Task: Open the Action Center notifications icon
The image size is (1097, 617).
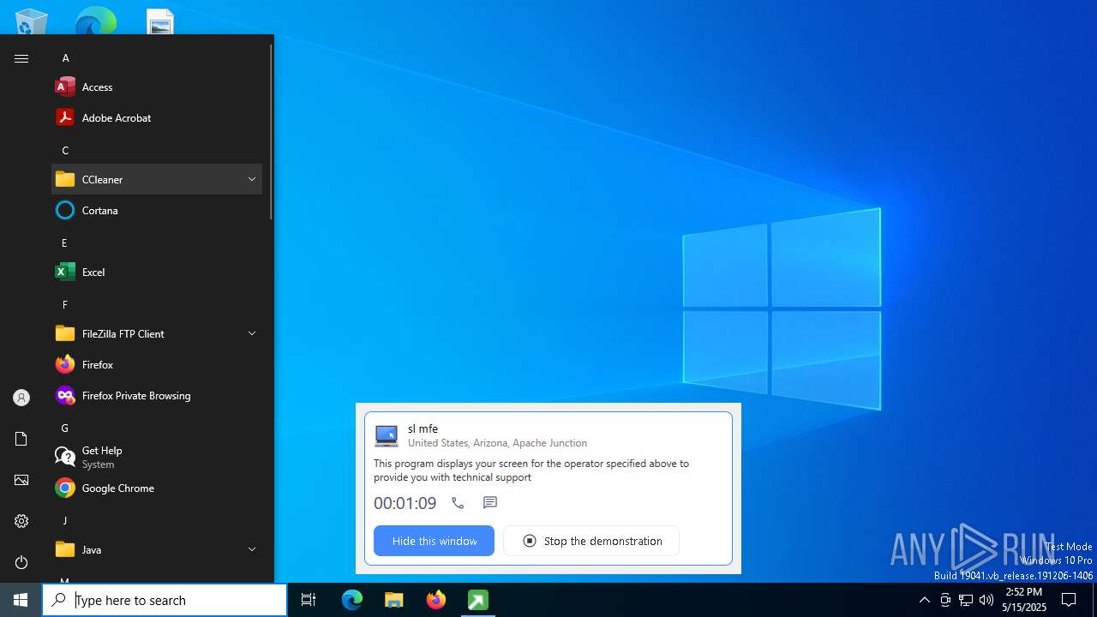Action: (x=1069, y=600)
